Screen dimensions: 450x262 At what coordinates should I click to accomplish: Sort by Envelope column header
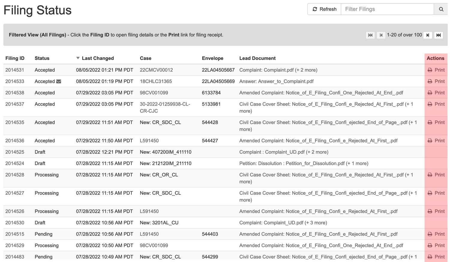(x=212, y=58)
